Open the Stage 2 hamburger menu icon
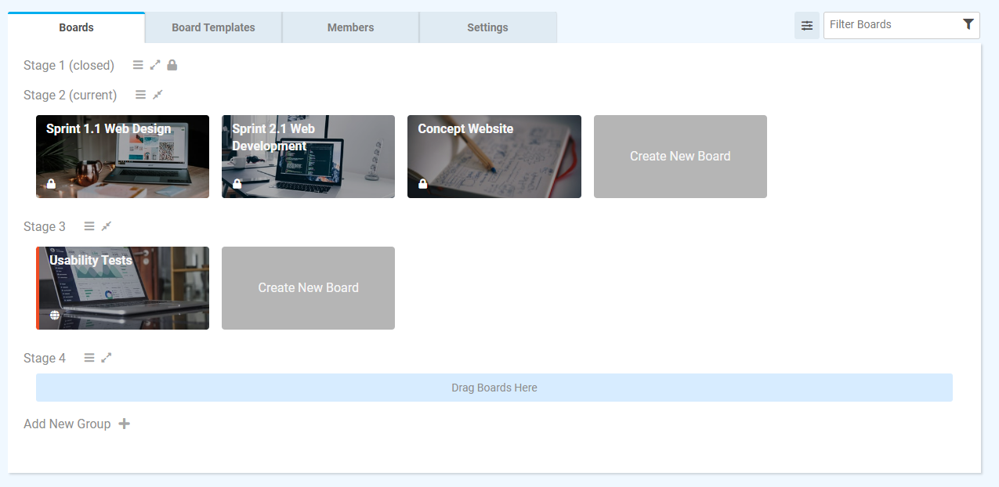The height and width of the screenshot is (487, 999). [x=140, y=95]
